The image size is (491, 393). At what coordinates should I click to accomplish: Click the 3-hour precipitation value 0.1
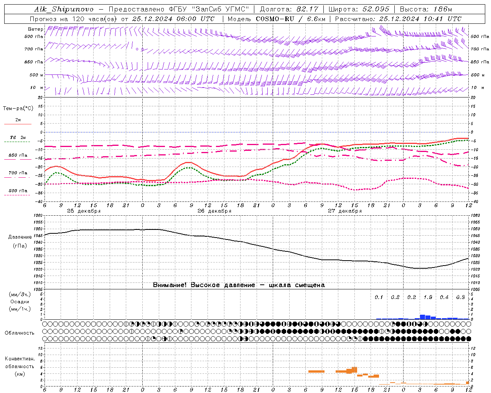(379, 297)
